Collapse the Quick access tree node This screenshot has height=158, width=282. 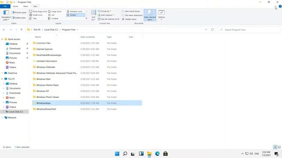(2, 39)
